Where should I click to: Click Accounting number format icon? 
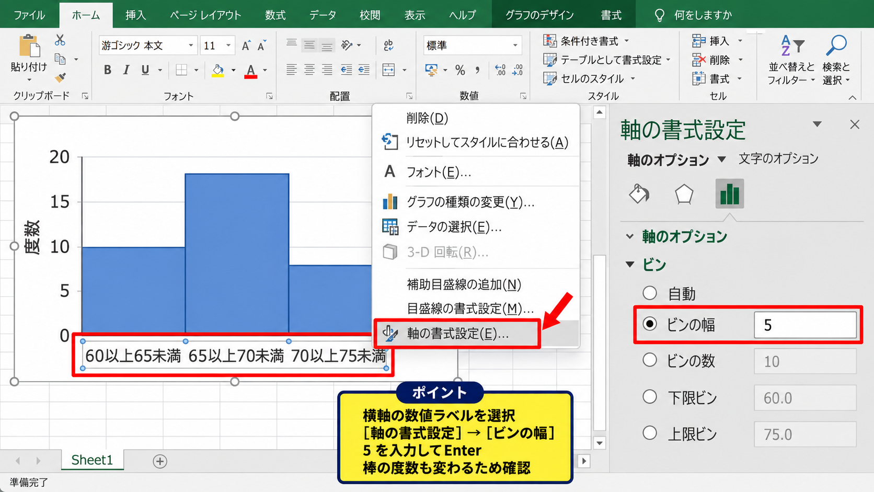[431, 70]
